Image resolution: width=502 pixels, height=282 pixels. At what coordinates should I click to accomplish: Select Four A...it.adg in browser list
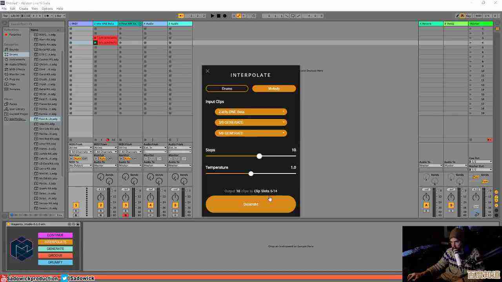pos(47,119)
